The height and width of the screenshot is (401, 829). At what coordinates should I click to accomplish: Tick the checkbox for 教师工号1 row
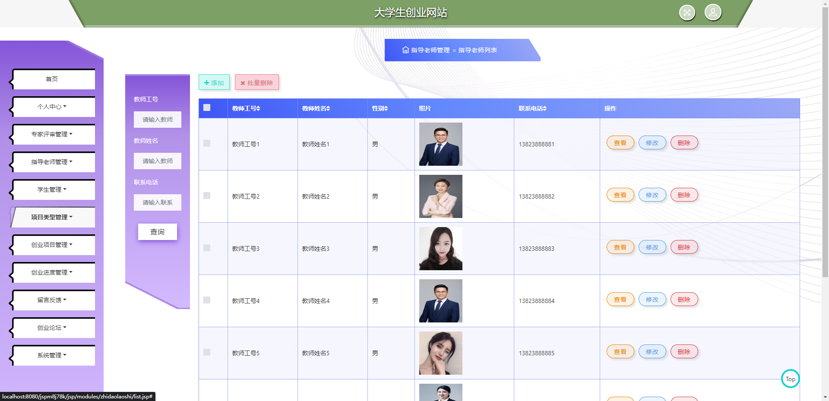pyautogui.click(x=207, y=143)
